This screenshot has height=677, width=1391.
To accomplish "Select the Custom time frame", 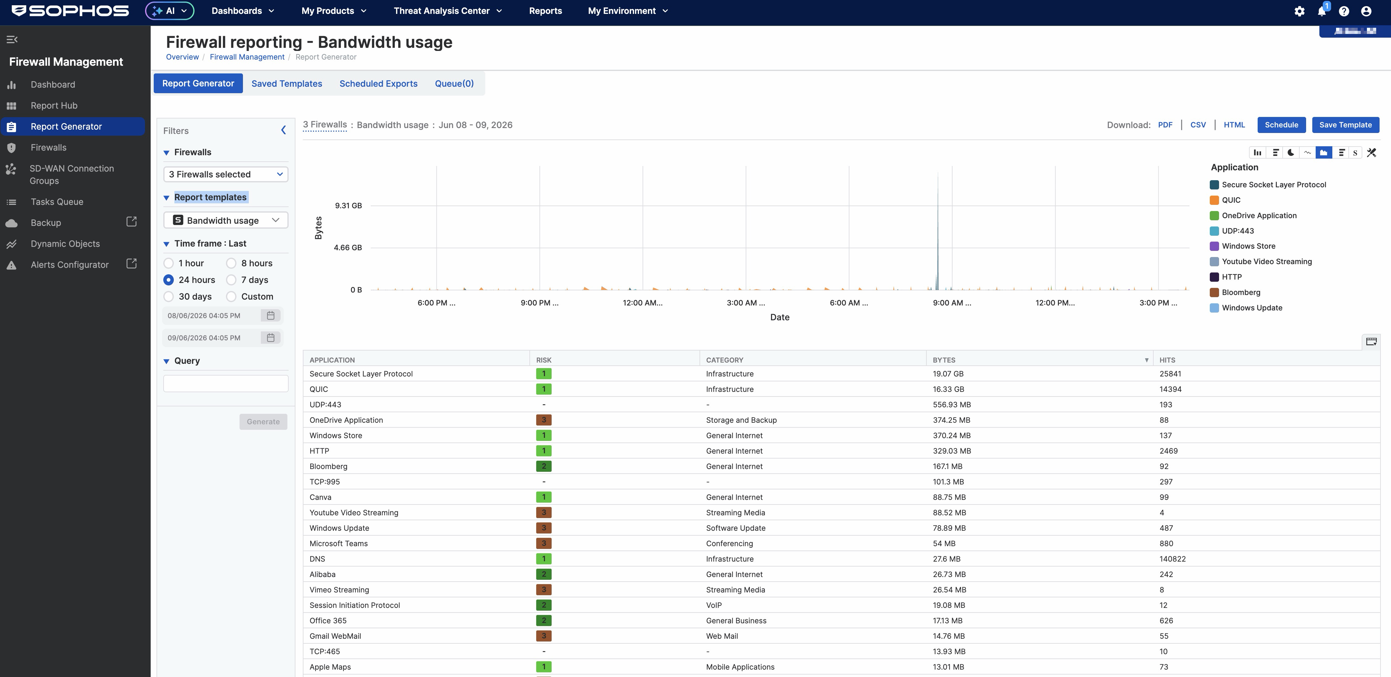I will click(x=231, y=297).
